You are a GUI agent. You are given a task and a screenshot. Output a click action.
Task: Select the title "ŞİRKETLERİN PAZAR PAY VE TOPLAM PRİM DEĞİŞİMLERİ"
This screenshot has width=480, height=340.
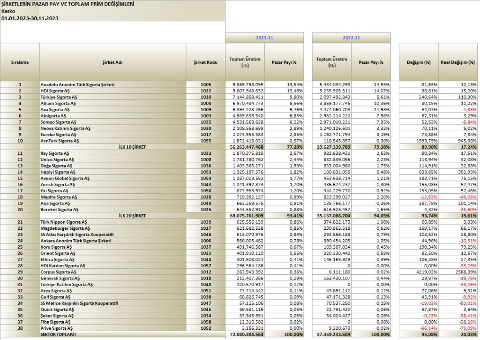click(x=67, y=4)
